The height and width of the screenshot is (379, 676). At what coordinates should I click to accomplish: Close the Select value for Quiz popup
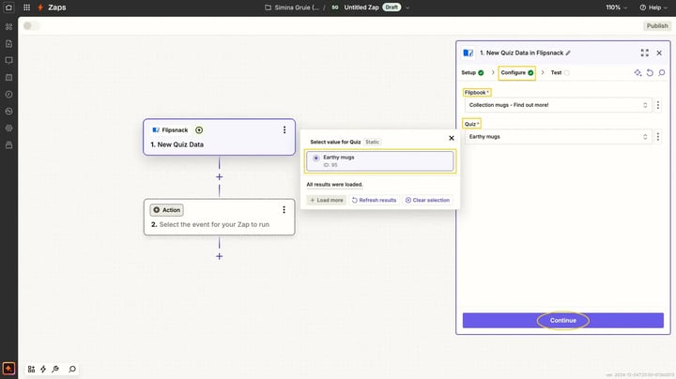point(452,138)
